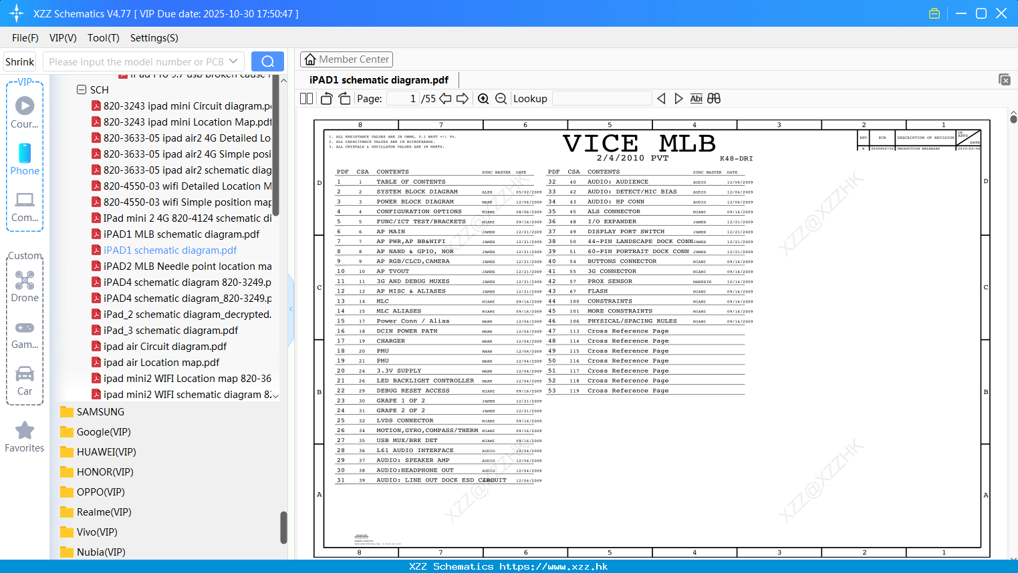Select Computer category in sidebar
The image size is (1018, 573).
(x=25, y=207)
